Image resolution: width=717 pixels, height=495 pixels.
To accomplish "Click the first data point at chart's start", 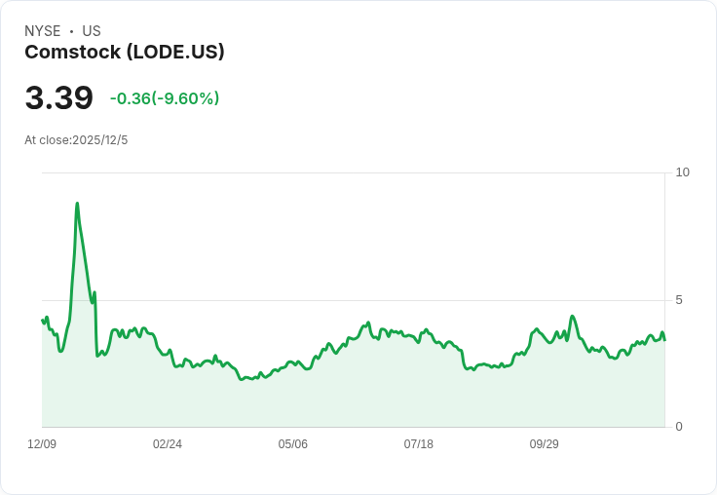I will pos(43,320).
